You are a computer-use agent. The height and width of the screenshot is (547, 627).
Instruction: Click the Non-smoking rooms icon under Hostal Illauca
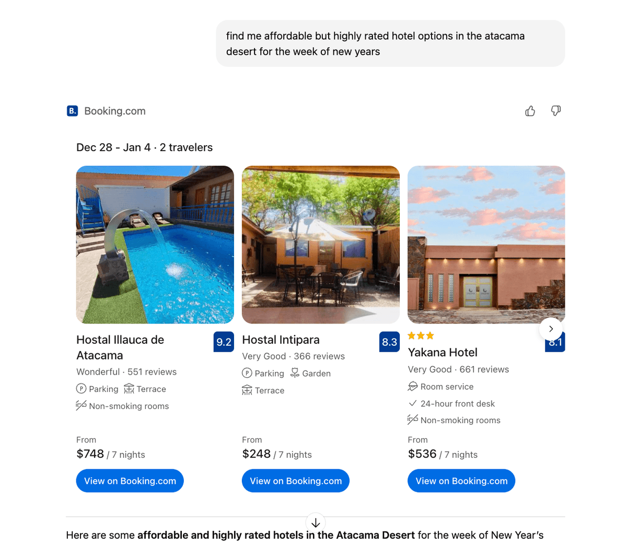(x=82, y=406)
